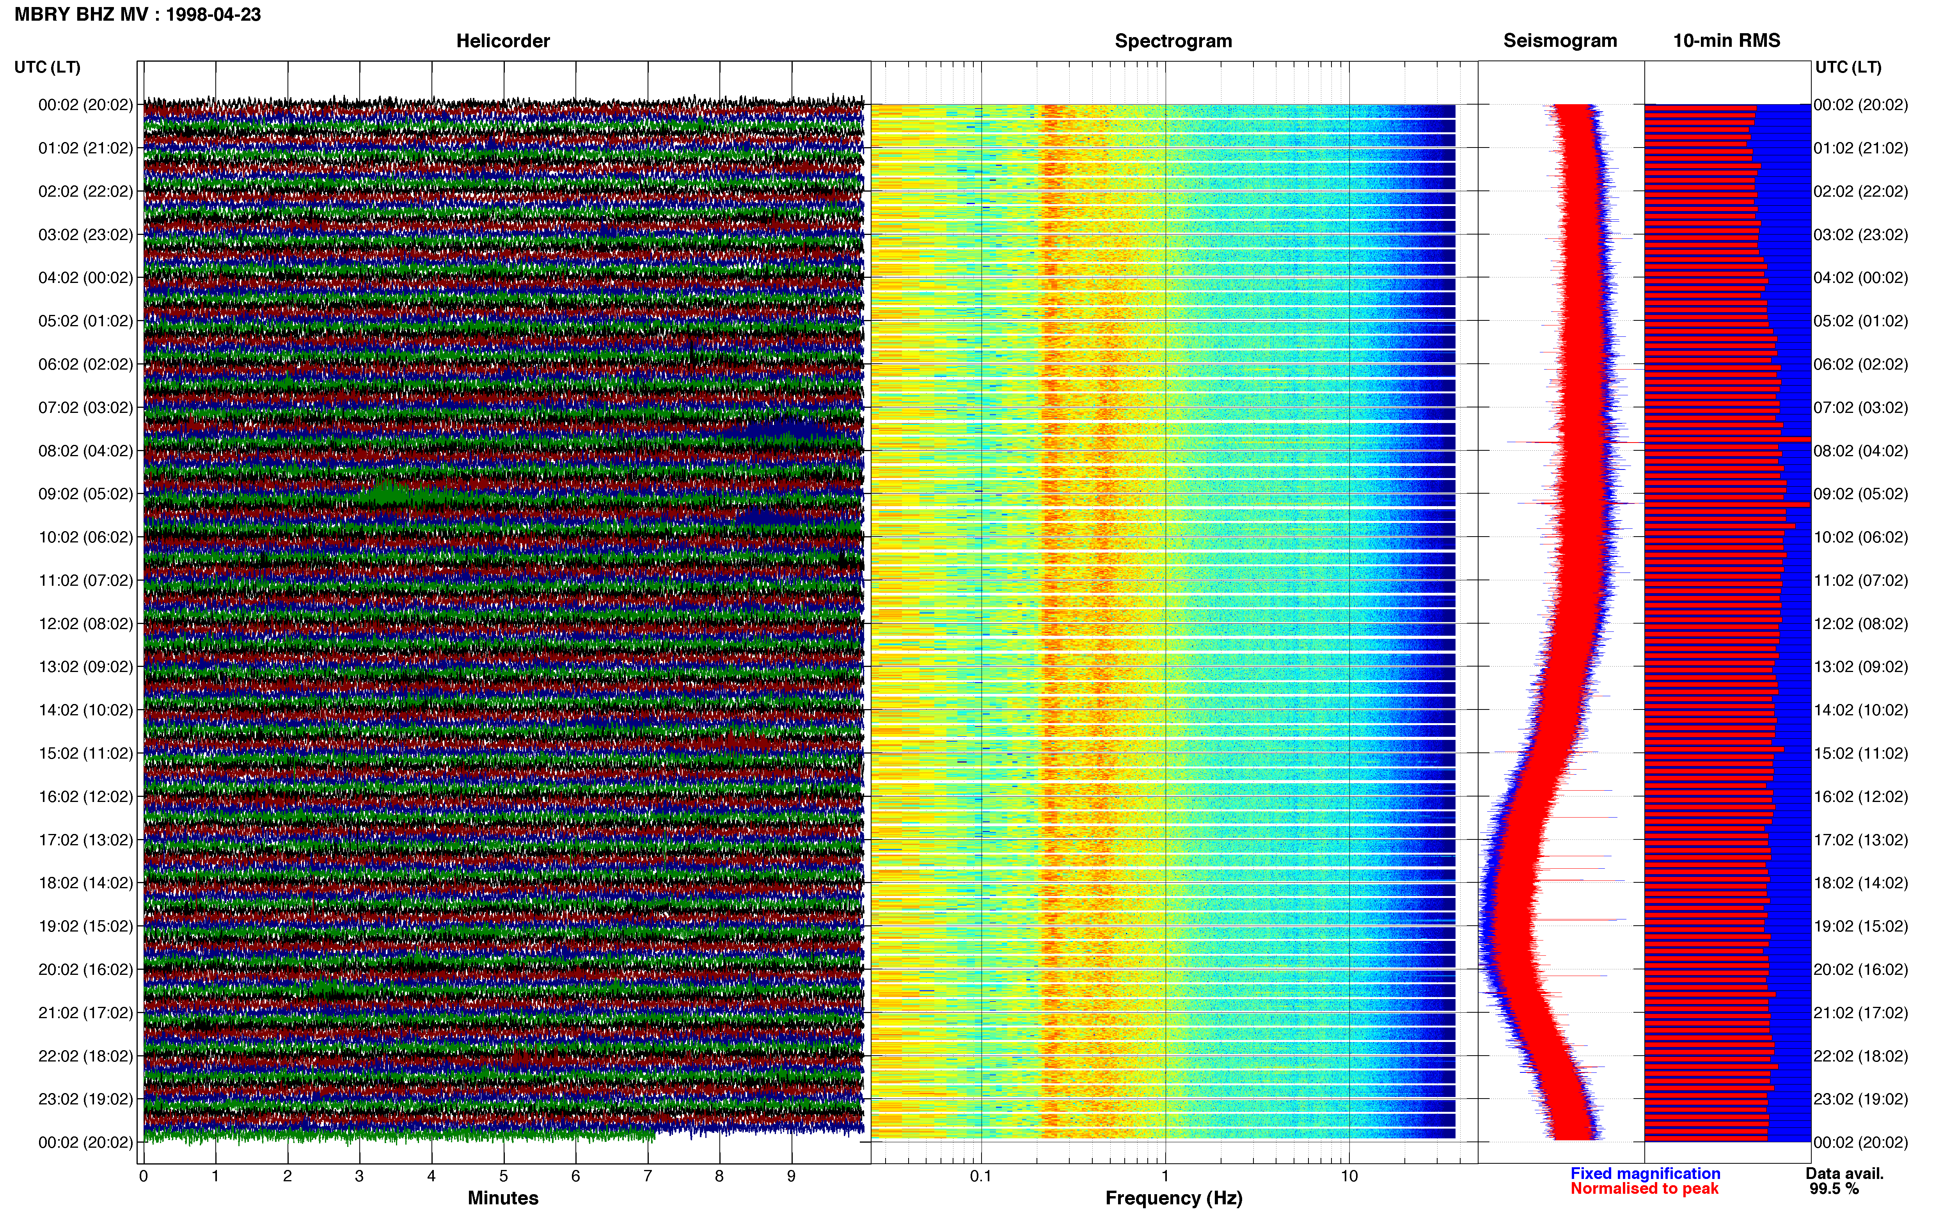Click the 'Minutes' x-axis label

click(x=503, y=1197)
